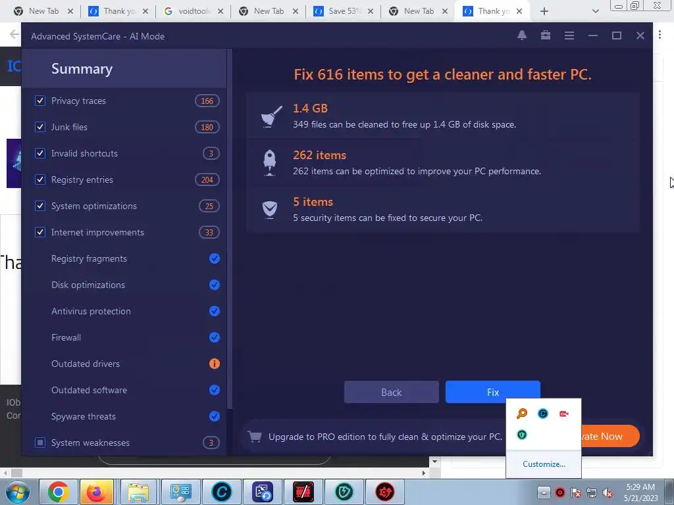Click the Firewall row label

(x=66, y=337)
